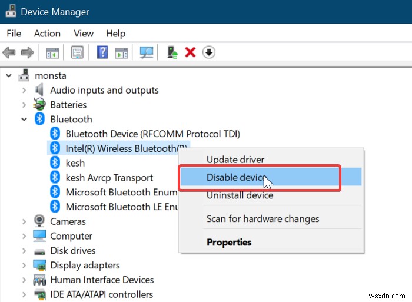Click the Bluetooth icon beside kesh
This screenshot has height=302, width=412.
point(55,162)
